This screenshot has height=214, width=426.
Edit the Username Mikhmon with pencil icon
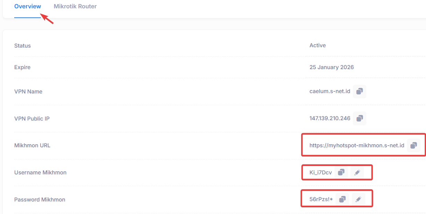click(x=357, y=173)
